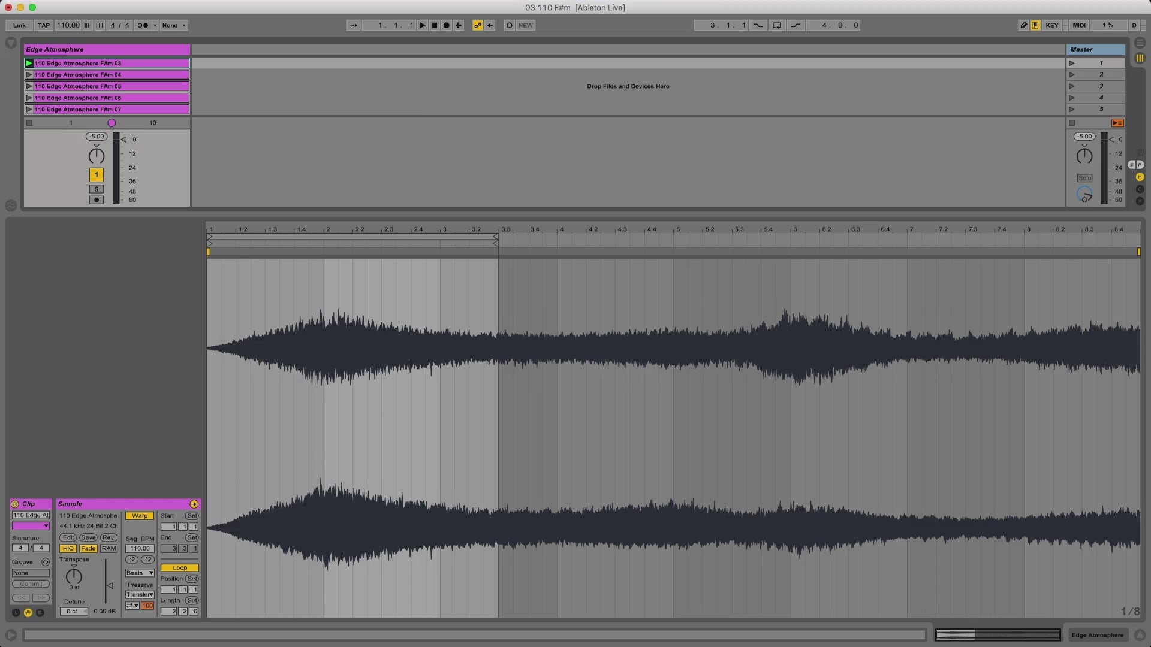
Task: Open clip groove None chooser
Action: click(31, 573)
